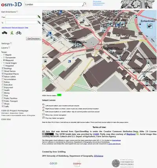
Task: Select the Mapquest terrain radio
Action: coord(4,60)
